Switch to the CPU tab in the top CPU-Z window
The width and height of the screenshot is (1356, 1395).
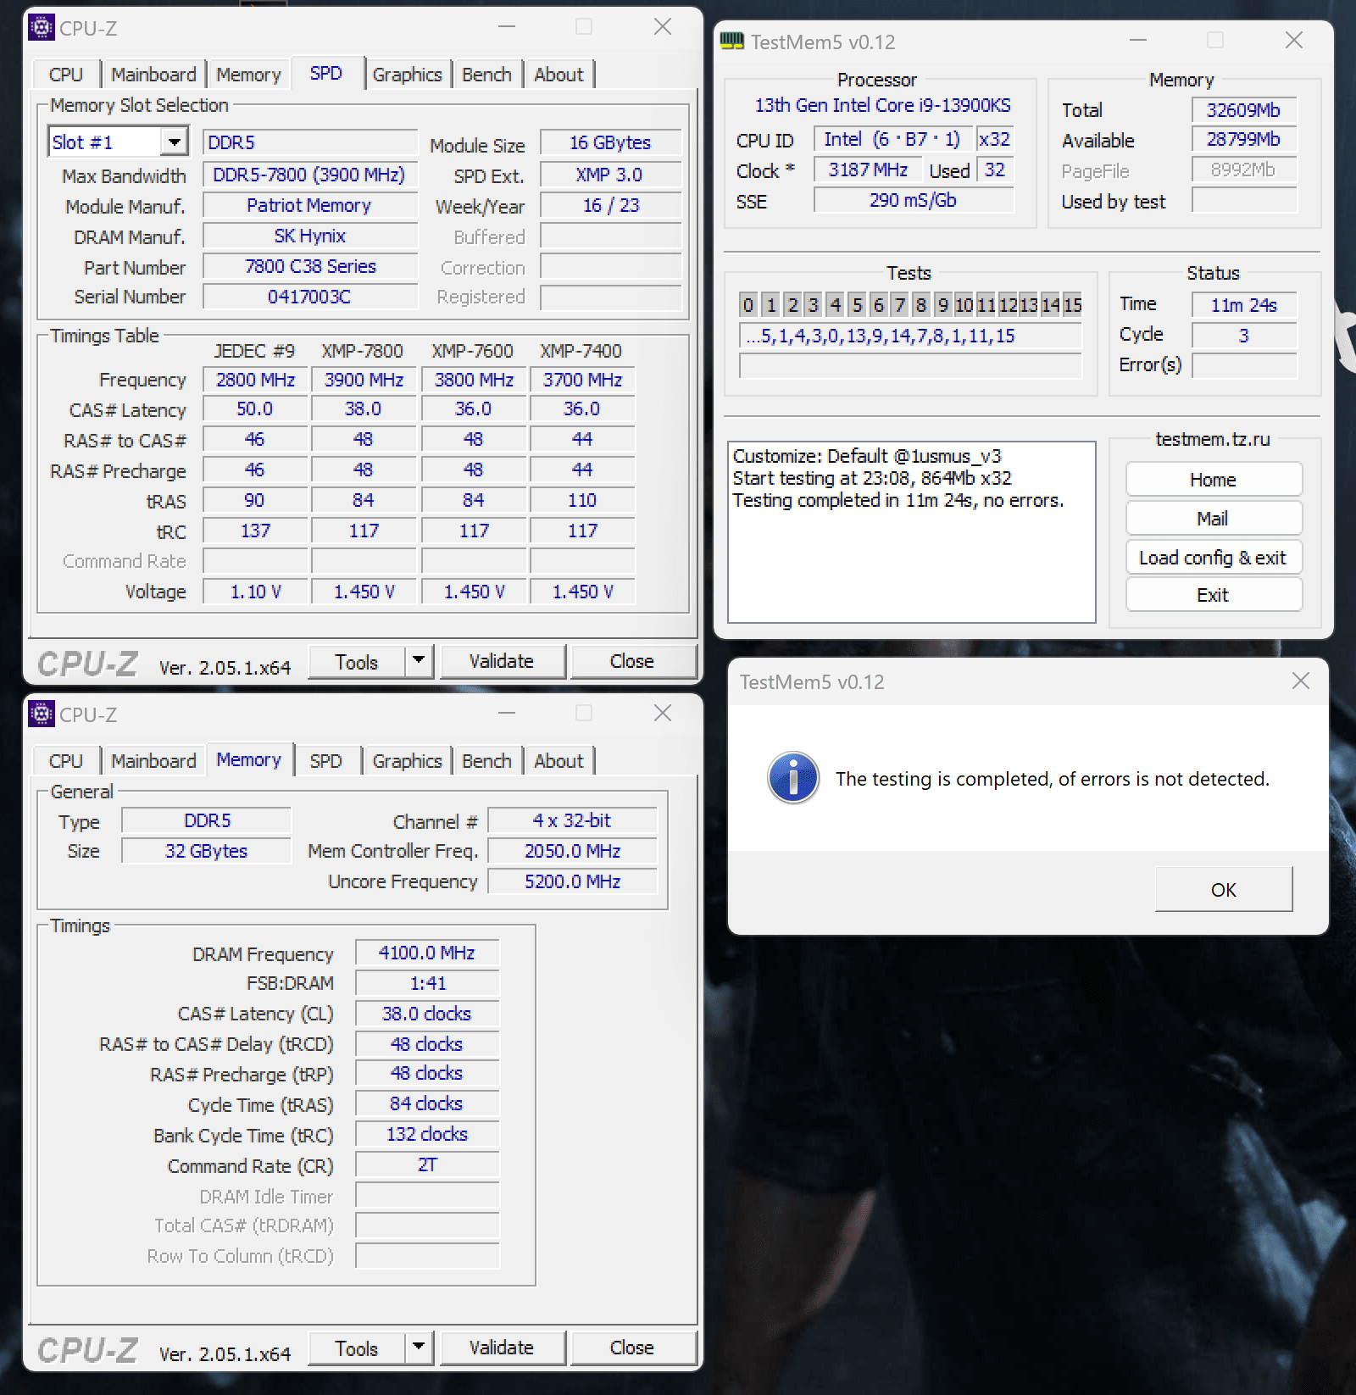(66, 75)
